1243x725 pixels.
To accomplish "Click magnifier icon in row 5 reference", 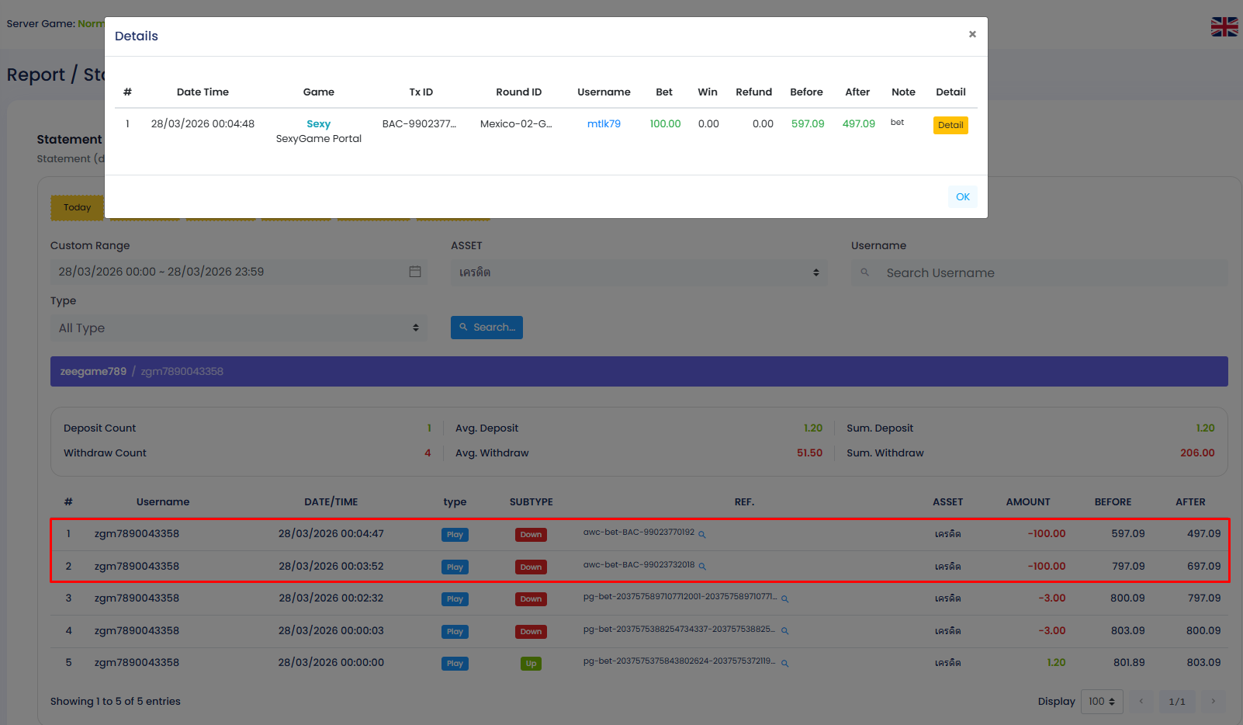I will tap(784, 664).
